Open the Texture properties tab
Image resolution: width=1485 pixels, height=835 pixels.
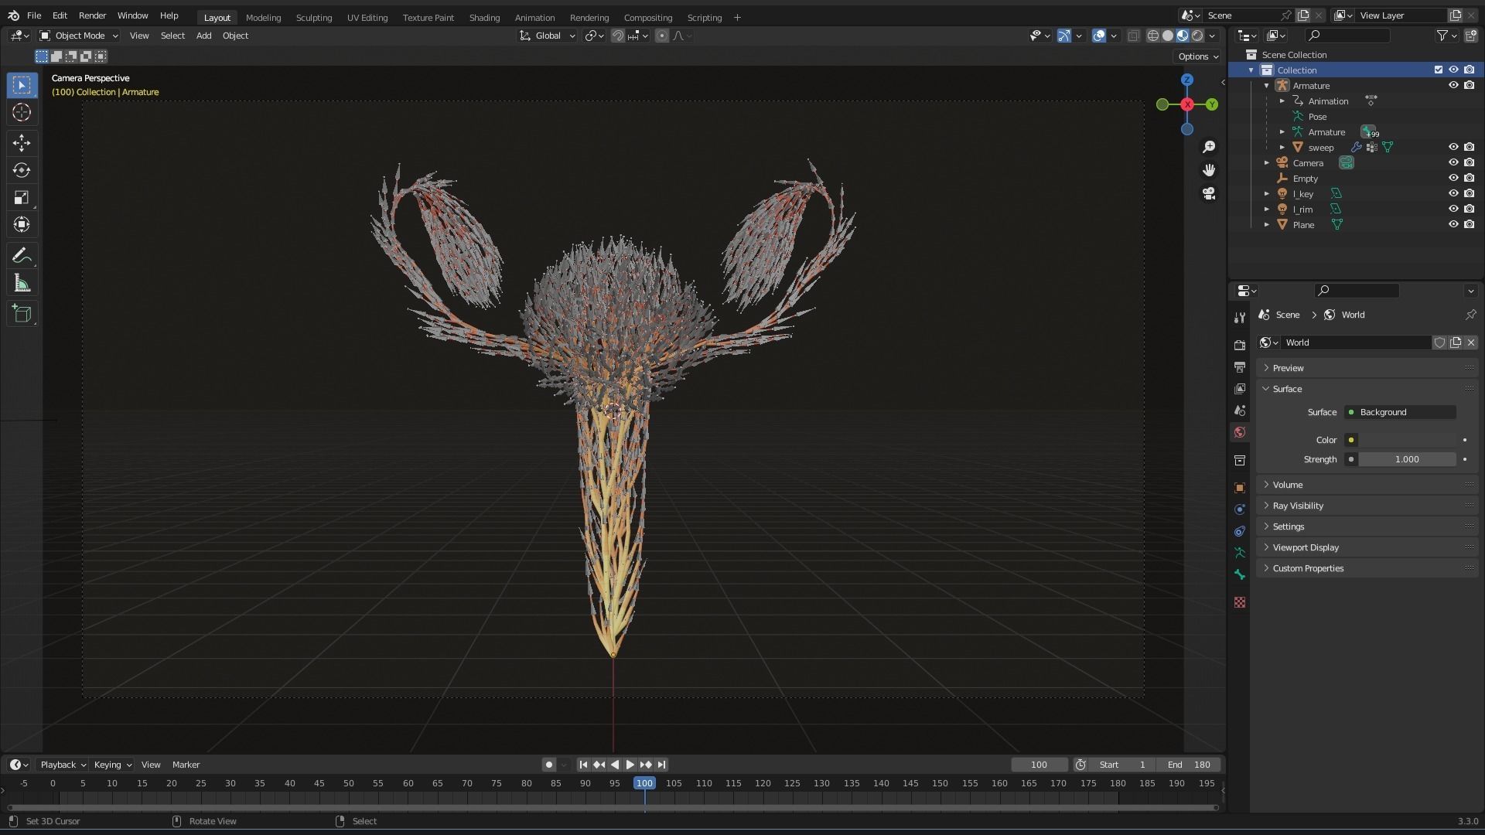pos(1240,602)
